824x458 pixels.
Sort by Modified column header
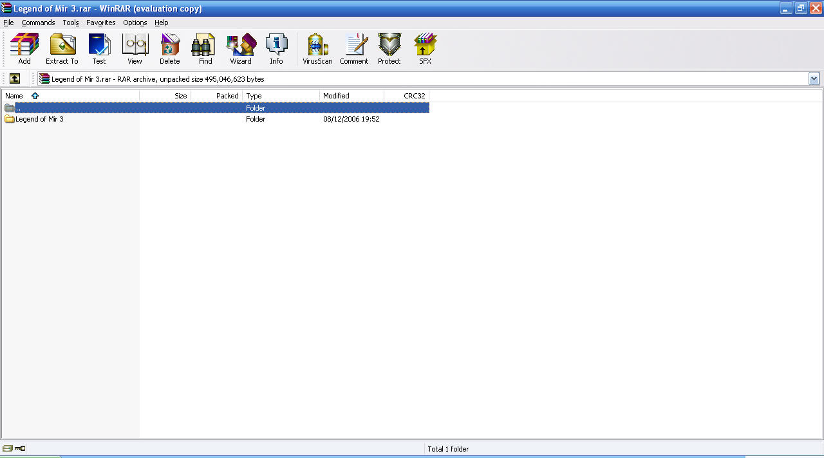pos(352,96)
